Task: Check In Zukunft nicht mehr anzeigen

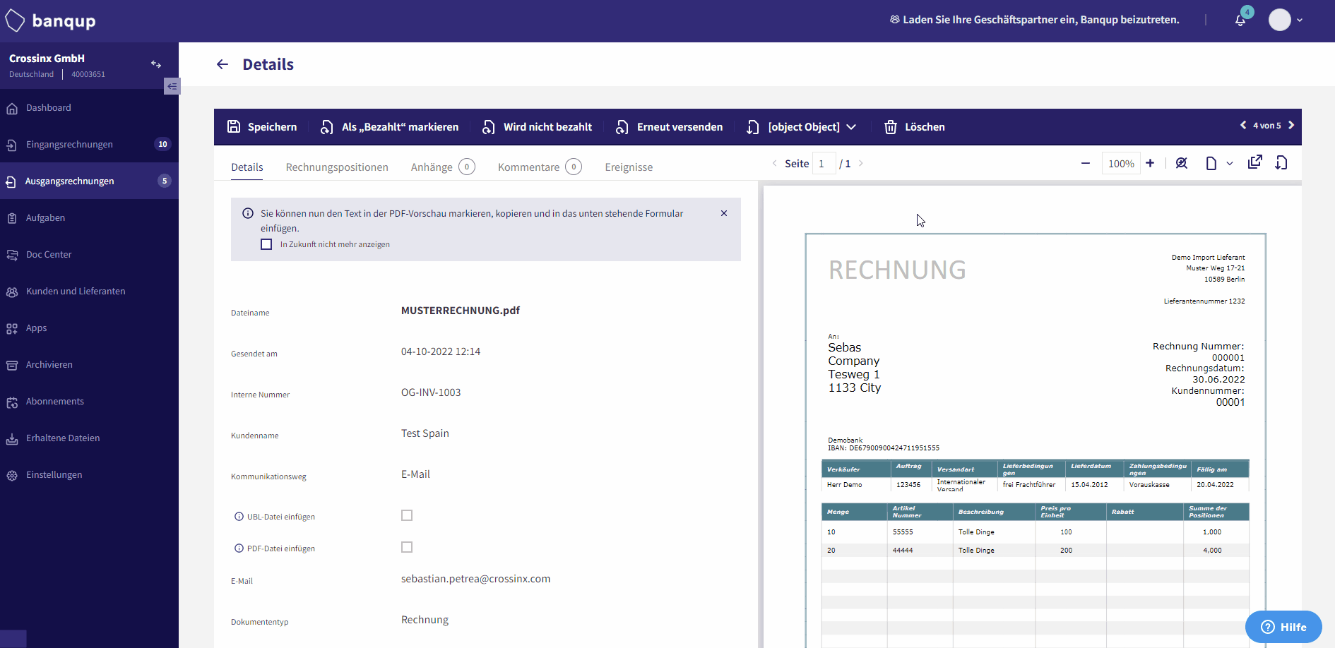Action: click(266, 244)
